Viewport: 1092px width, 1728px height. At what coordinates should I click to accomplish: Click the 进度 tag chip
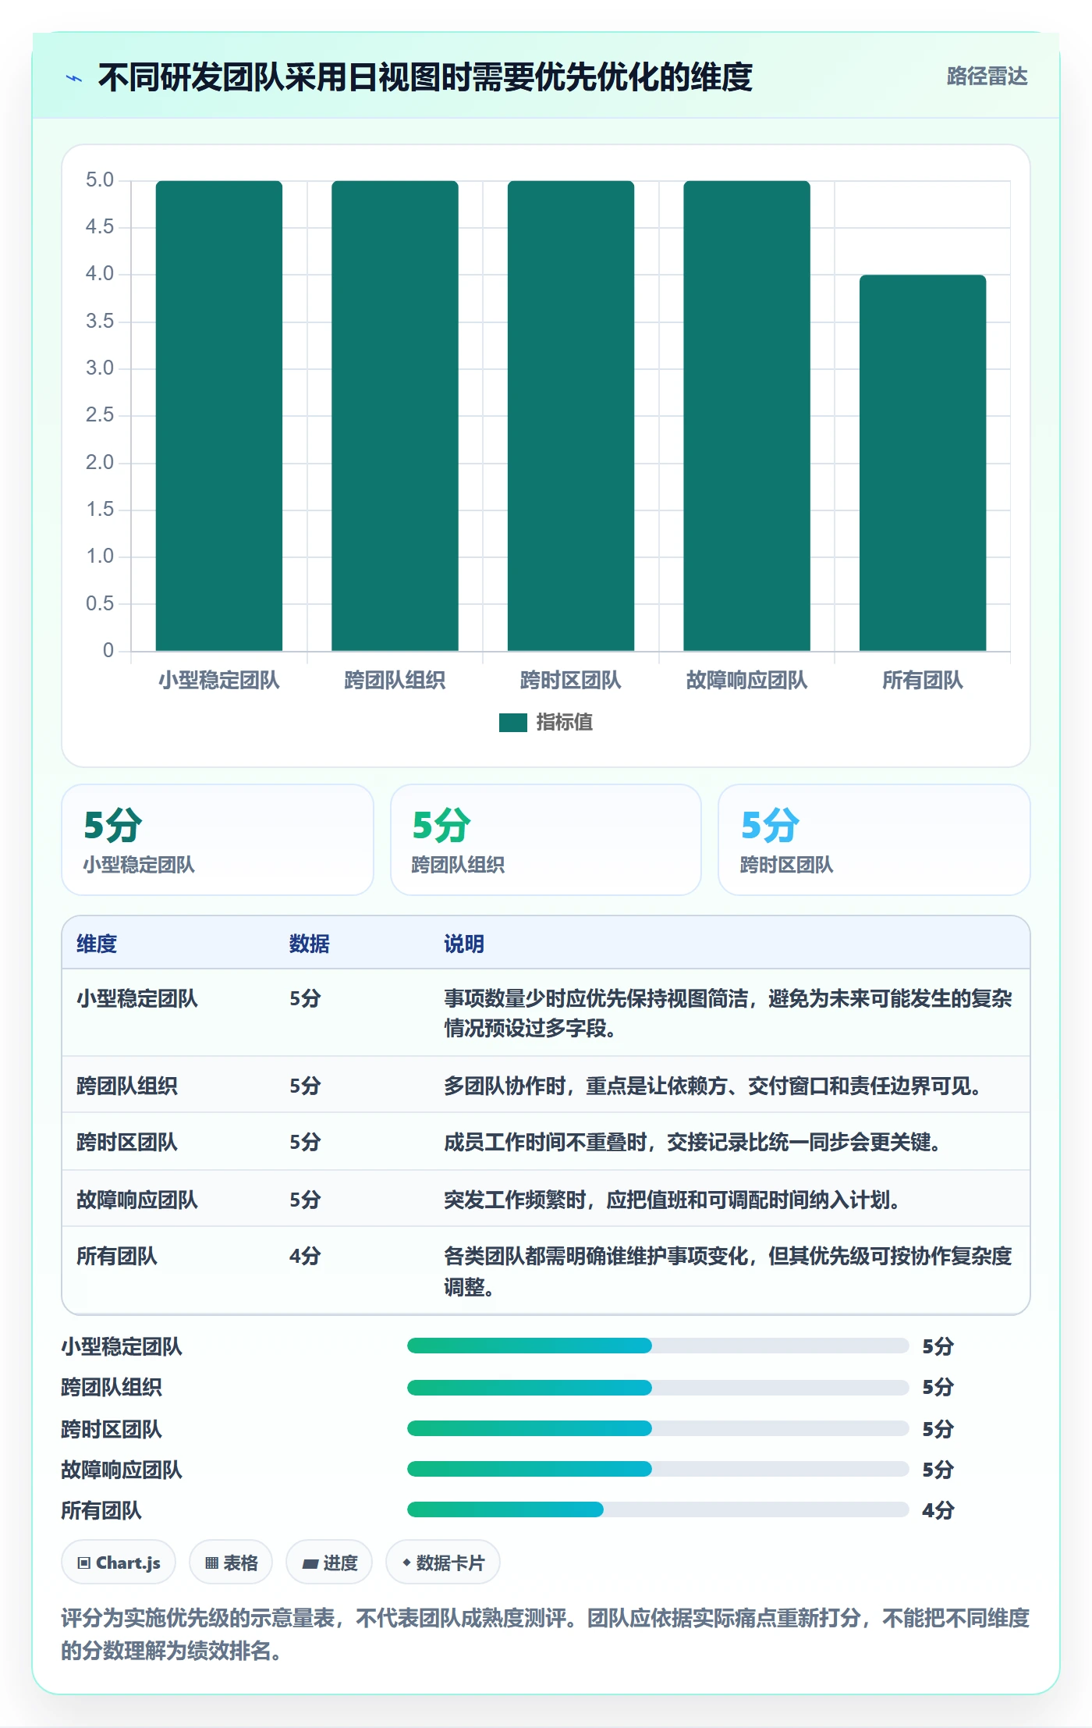(x=329, y=1563)
